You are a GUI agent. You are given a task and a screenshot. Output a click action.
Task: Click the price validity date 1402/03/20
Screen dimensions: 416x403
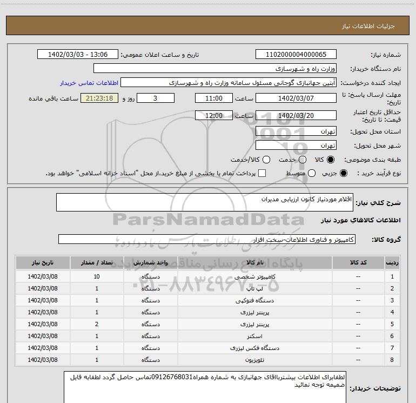(296, 115)
